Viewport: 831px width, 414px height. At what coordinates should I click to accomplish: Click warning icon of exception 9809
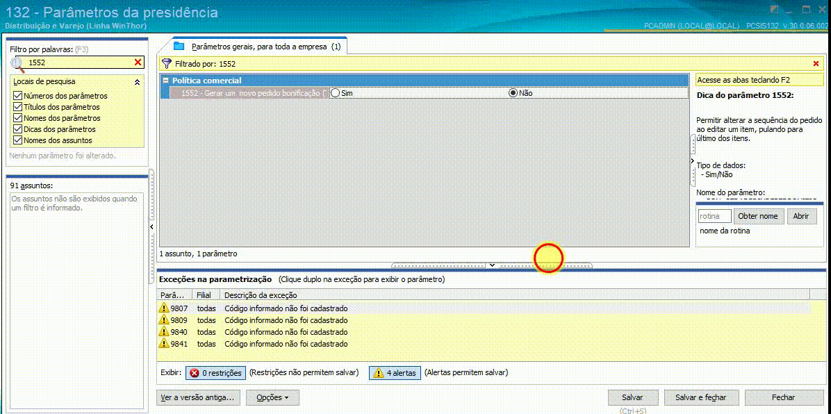[x=164, y=320]
